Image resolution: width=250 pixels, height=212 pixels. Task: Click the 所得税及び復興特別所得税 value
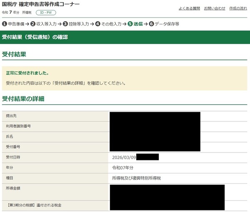136,178
